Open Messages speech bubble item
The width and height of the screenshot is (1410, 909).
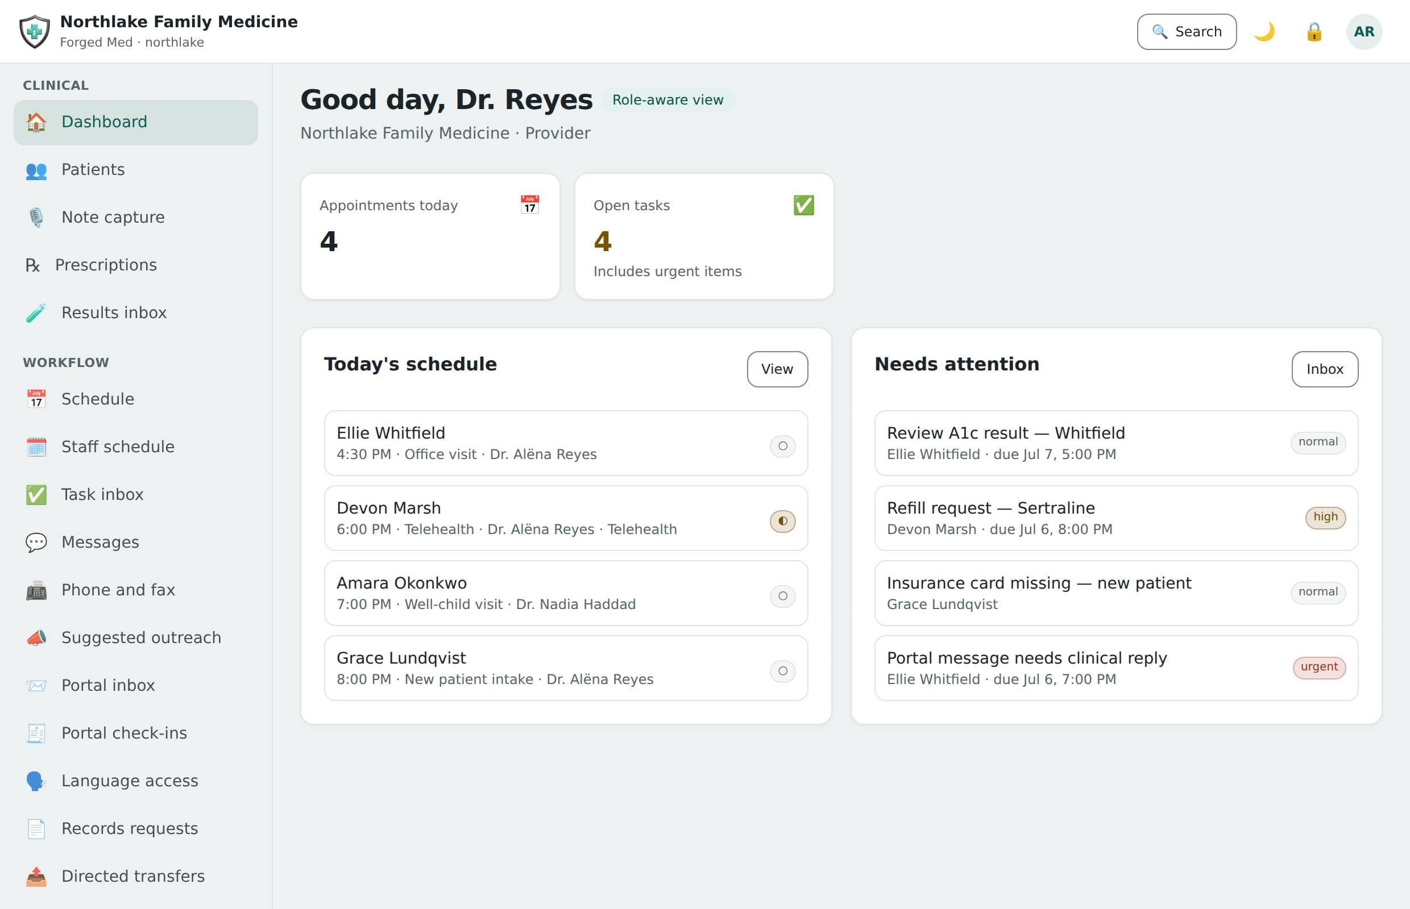(136, 543)
